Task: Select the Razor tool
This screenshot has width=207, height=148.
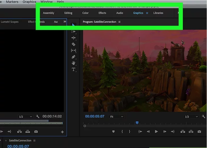Action: click(73, 44)
